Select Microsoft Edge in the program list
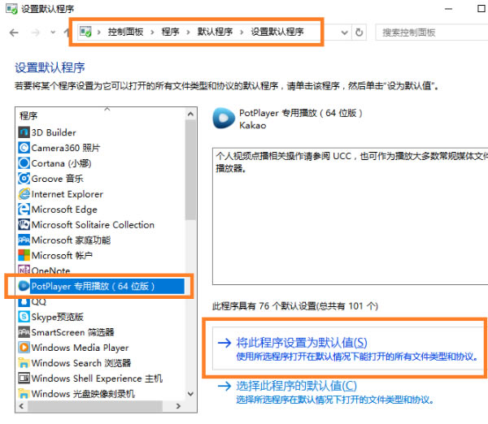 64,210
